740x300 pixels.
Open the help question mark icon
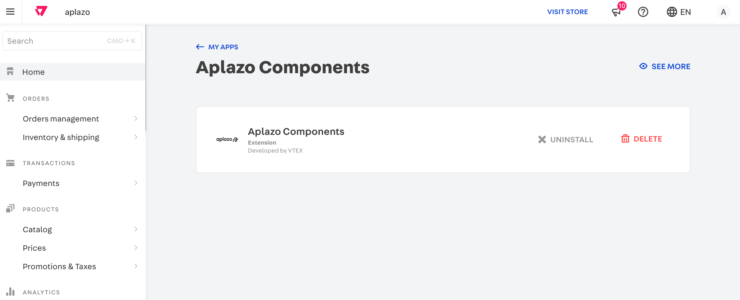click(643, 12)
